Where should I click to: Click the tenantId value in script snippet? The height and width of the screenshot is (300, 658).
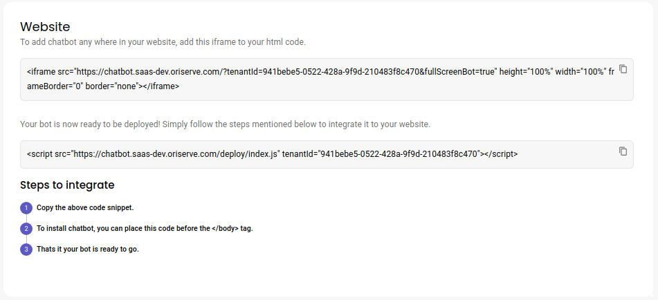[399, 154]
